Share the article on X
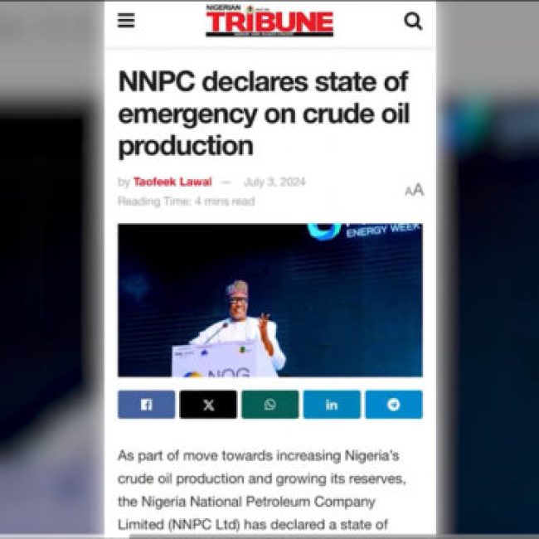539x539 pixels. tap(208, 405)
